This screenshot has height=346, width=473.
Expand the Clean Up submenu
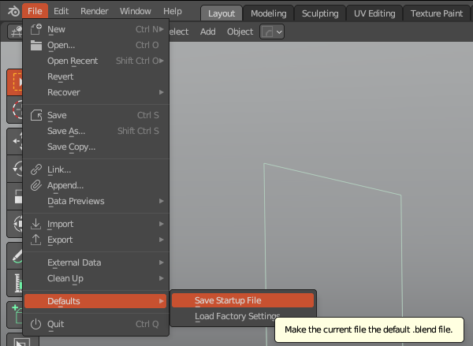(95, 278)
